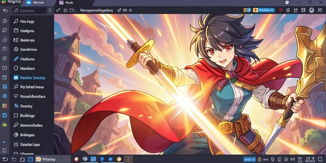Image resolution: width=326 pixels, height=163 pixels.
Task: Click the red circle icon in bottom bar
Action: tap(76, 159)
